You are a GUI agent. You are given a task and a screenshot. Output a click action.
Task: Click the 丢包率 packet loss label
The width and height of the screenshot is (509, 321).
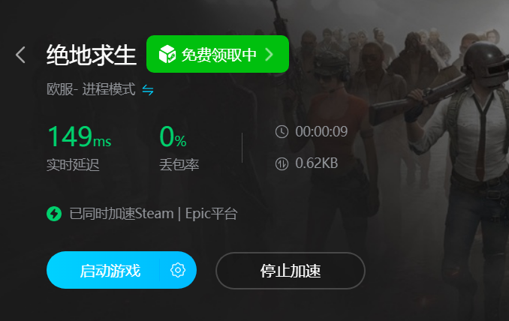click(179, 165)
